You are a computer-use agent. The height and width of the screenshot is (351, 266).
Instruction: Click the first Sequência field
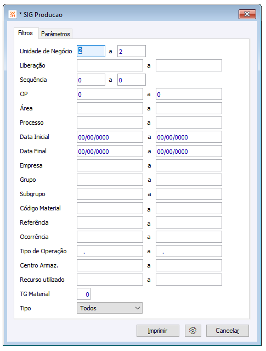coord(91,80)
